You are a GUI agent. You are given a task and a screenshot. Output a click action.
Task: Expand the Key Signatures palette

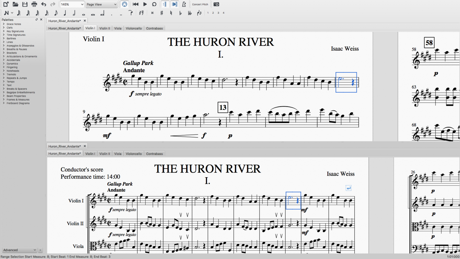pyautogui.click(x=14, y=31)
